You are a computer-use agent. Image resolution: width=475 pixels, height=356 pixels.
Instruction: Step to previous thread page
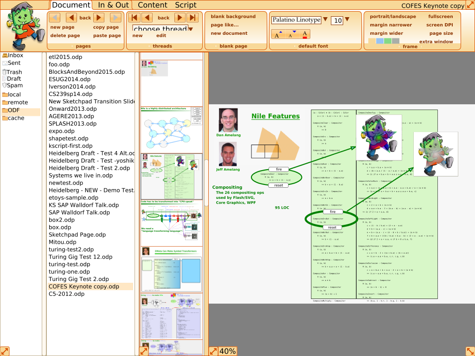coord(147,18)
